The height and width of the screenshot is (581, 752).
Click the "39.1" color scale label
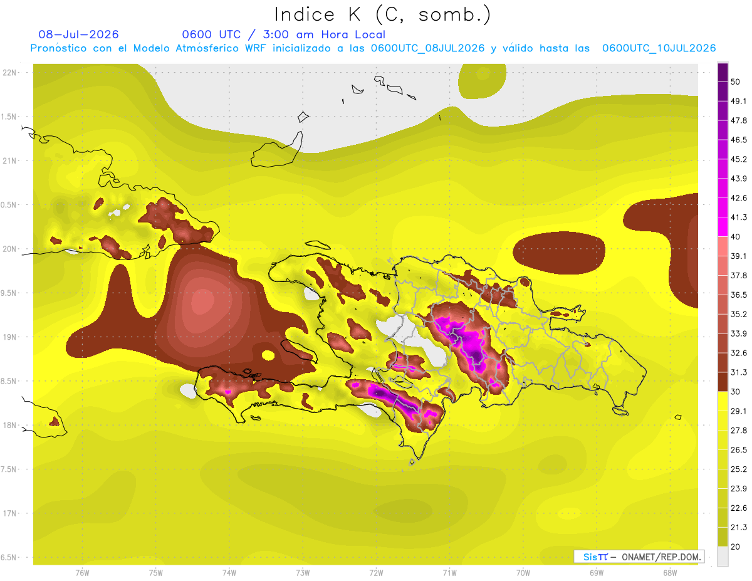tap(739, 256)
